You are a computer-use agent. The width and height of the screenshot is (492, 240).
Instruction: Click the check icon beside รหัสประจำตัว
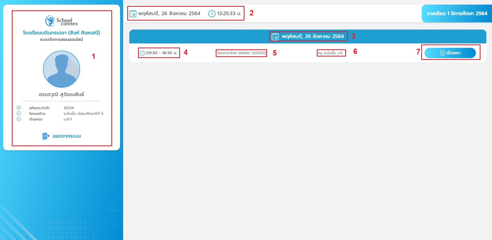(x=19, y=108)
